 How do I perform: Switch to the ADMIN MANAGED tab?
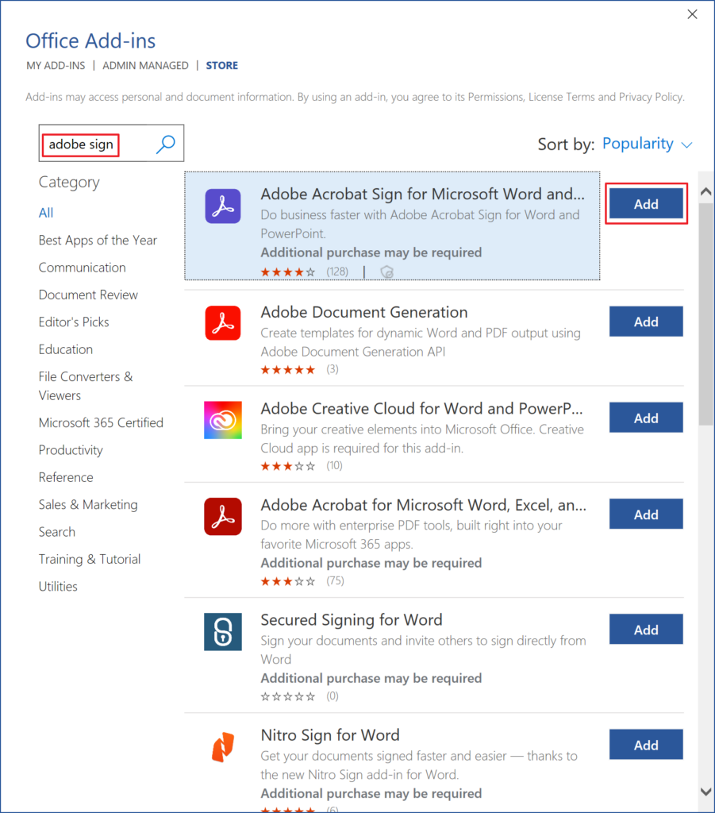[145, 65]
